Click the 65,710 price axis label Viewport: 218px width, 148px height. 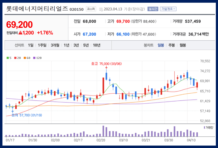point(205,91)
